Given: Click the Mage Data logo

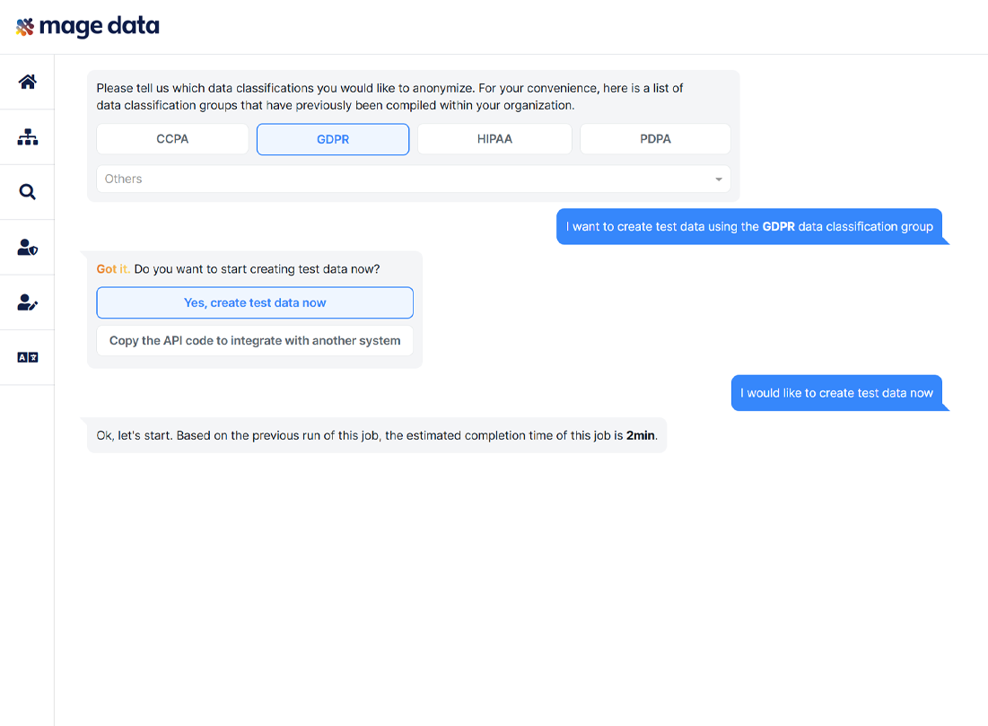Looking at the screenshot, I should coord(88,27).
